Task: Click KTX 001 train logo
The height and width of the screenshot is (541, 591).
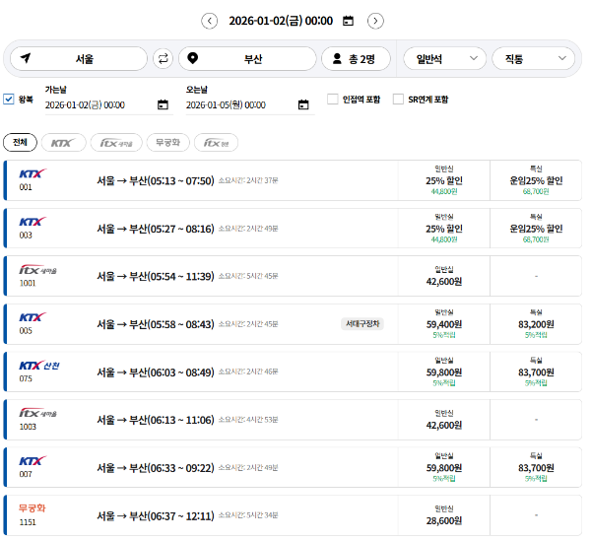Action: (x=33, y=173)
